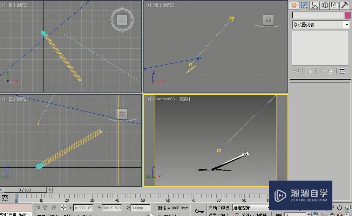Open the Hierarchy panel tab
Viewport: 352px width, 216px height.
[x=314, y=5]
